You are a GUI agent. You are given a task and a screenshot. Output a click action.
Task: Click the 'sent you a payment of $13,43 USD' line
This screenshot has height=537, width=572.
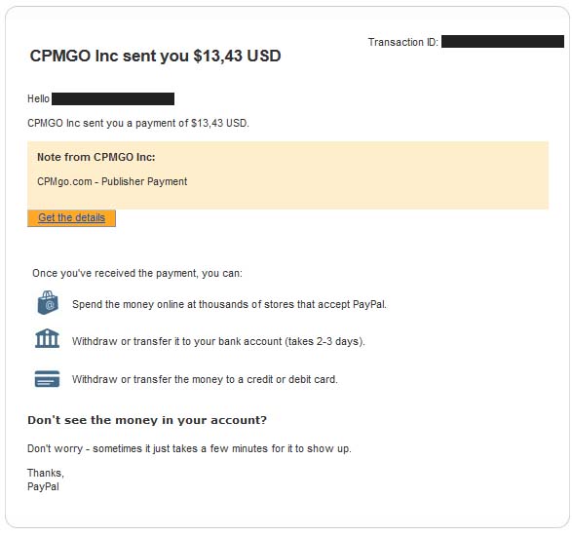[138, 124]
